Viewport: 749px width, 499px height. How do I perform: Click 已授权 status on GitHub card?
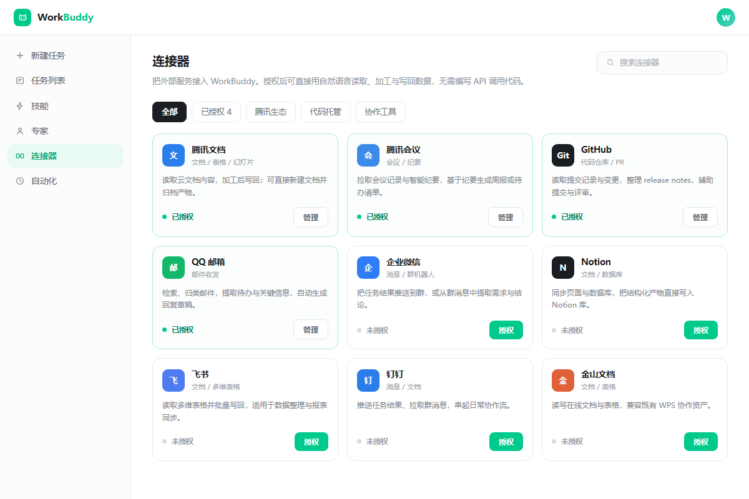(567, 217)
